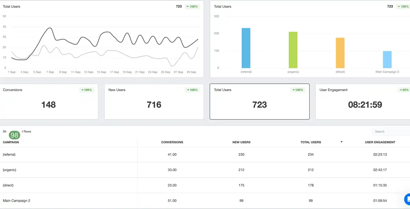
Task: Click the 30% badge on User Engagement card
Action: click(x=404, y=90)
